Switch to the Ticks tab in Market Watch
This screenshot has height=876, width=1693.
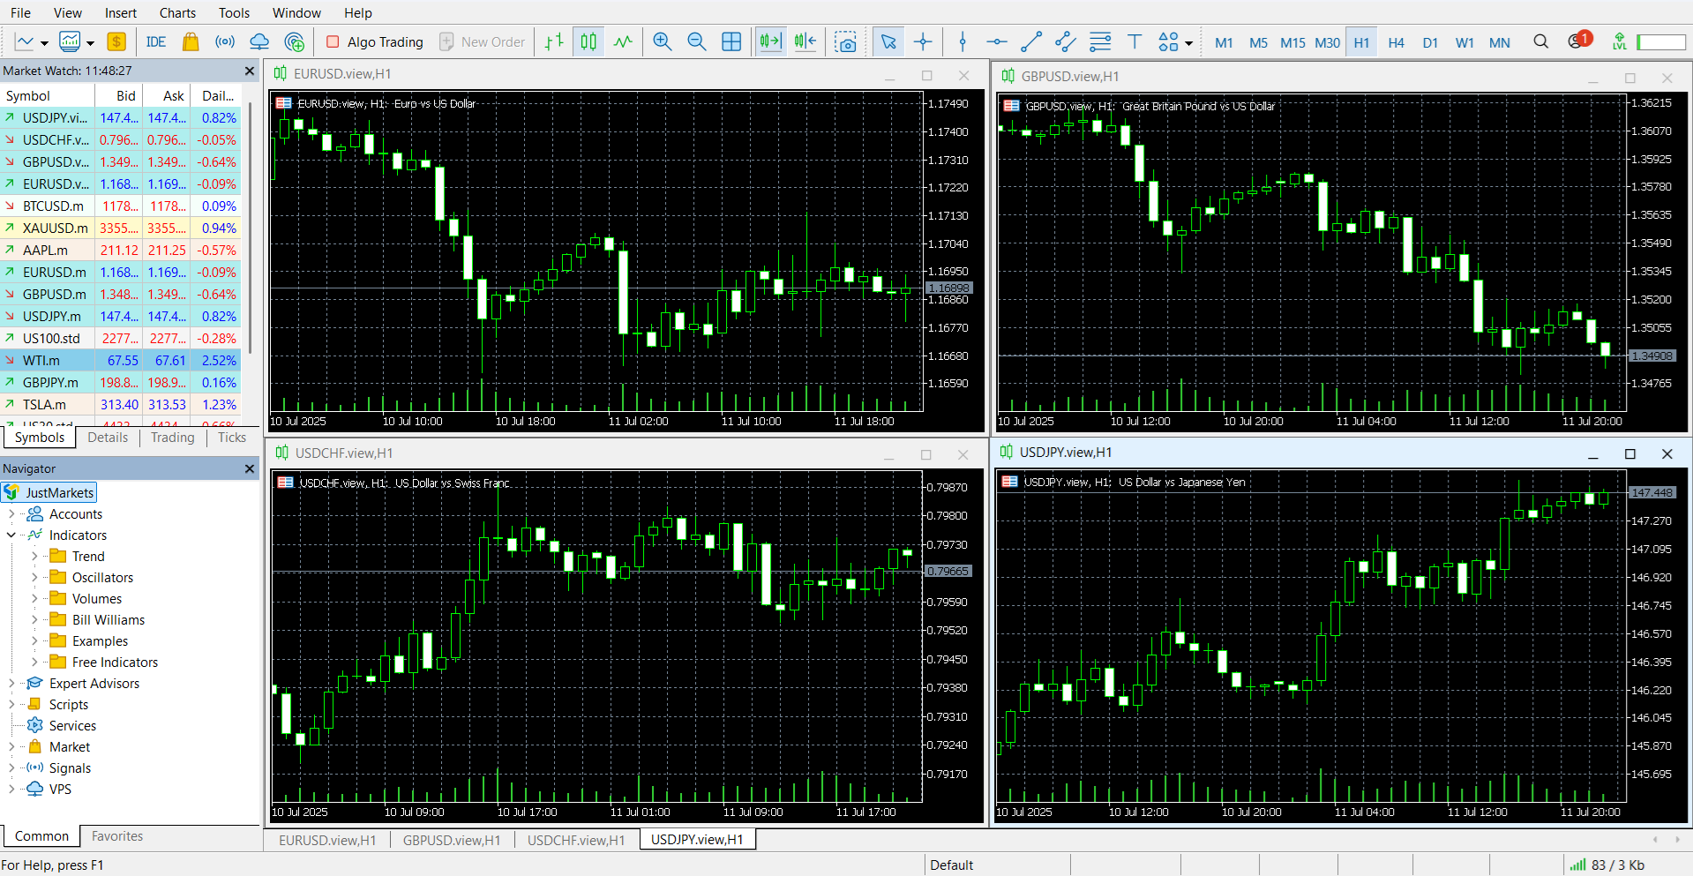tap(232, 438)
